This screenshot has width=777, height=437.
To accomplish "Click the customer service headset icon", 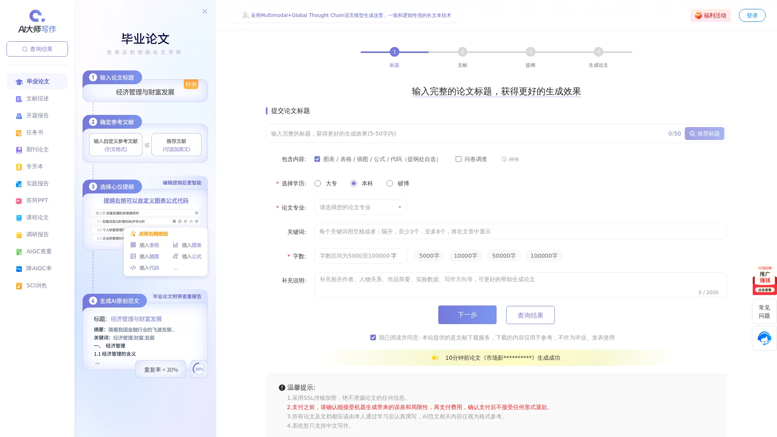I will [764, 338].
